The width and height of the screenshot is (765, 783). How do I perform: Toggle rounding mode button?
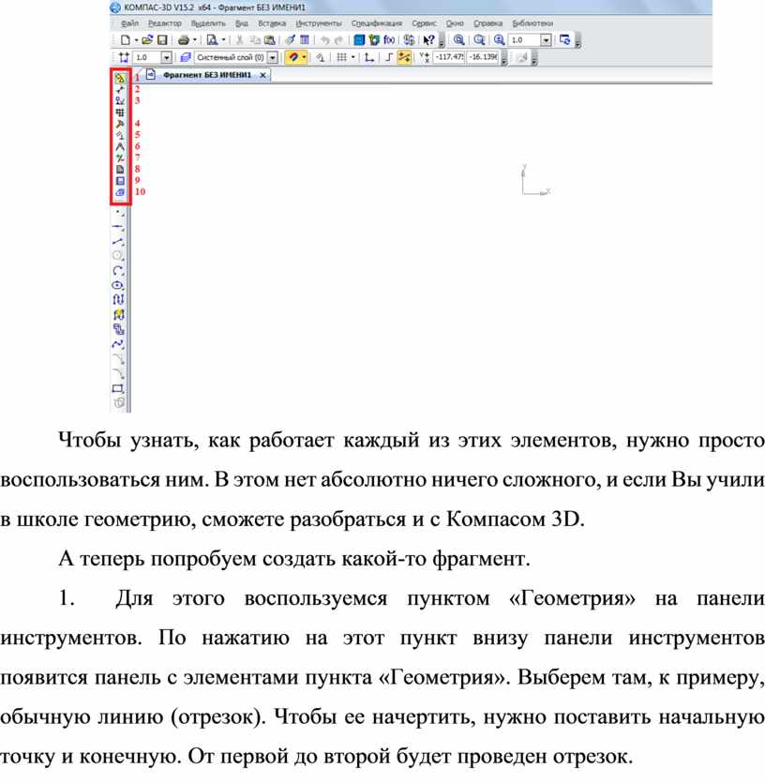(404, 58)
